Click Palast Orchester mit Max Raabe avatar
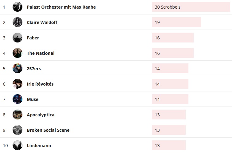232x153 pixels. click(17, 7)
